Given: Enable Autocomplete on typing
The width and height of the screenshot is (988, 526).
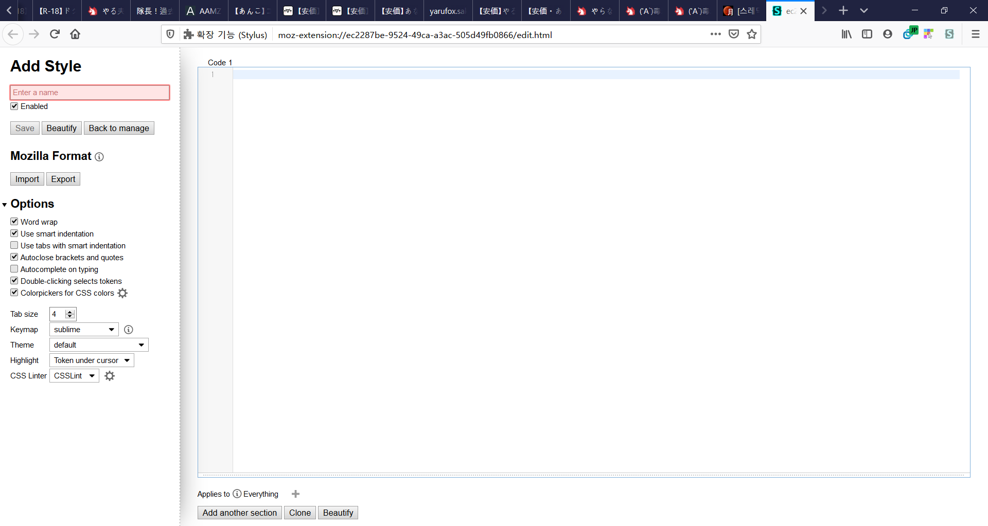Looking at the screenshot, I should click(x=14, y=269).
